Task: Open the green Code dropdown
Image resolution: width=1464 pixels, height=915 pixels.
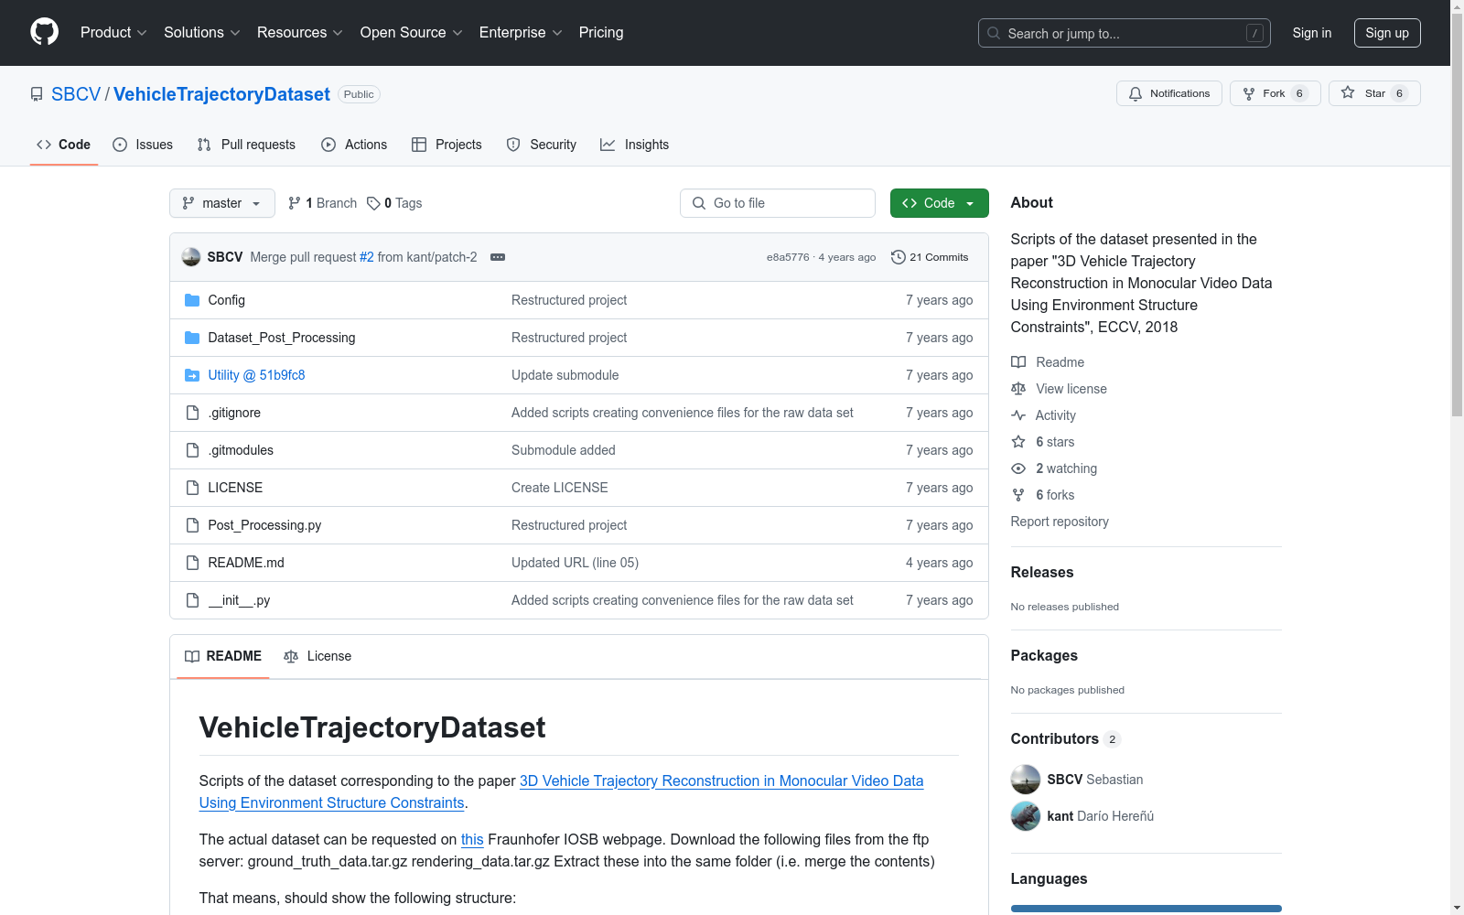Action: click(x=940, y=203)
